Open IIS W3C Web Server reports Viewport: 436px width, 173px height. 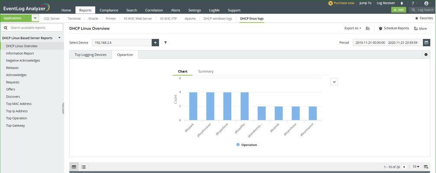[x=138, y=19]
